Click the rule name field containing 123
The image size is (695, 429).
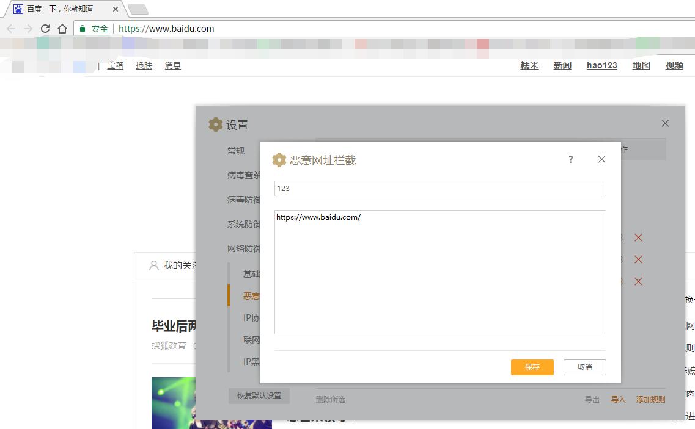coord(440,188)
